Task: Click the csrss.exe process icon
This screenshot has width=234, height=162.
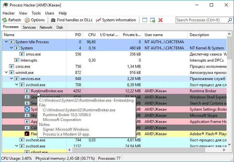Action: [12, 66]
